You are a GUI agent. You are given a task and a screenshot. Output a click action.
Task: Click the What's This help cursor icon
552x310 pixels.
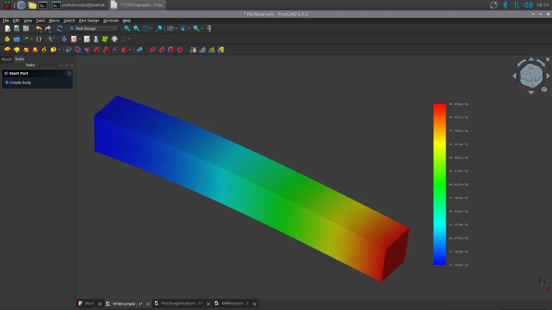pos(52,39)
